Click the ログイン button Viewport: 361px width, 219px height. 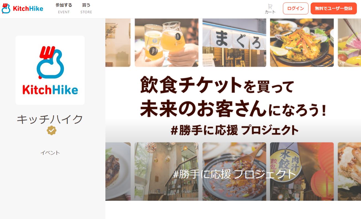(295, 8)
